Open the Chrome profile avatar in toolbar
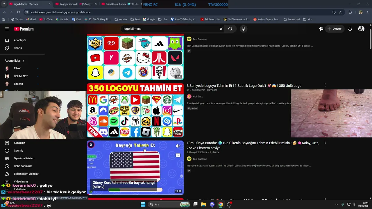Image resolution: width=372 pixels, height=209 pixels. (x=360, y=12)
